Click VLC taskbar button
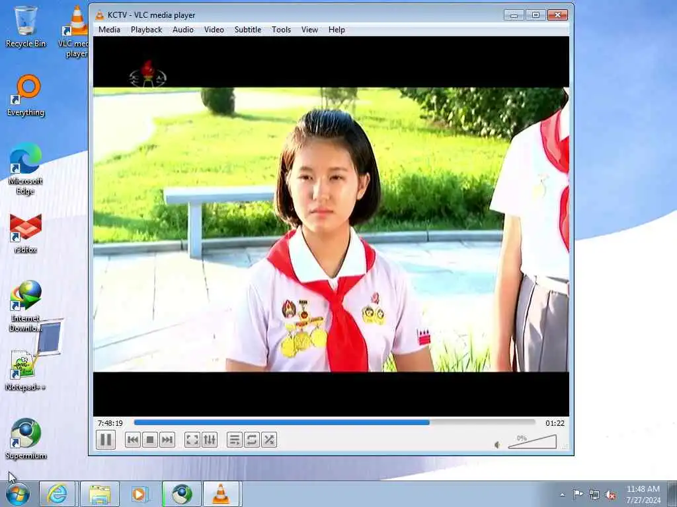 tap(221, 494)
